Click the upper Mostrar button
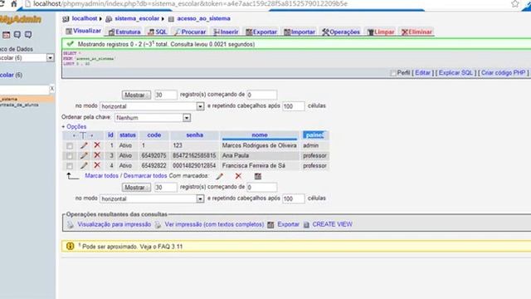The height and width of the screenshot is (299, 531). 136,95
